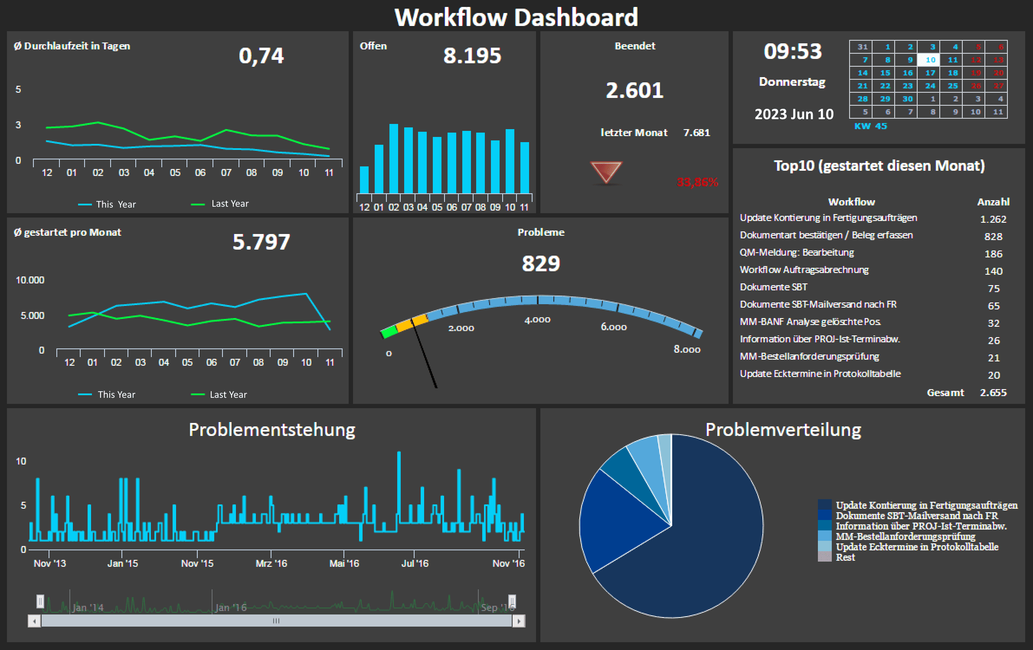Toggle 'This Year' legend in Durchlaufzeit chart
The height and width of the screenshot is (650, 1033).
point(116,205)
